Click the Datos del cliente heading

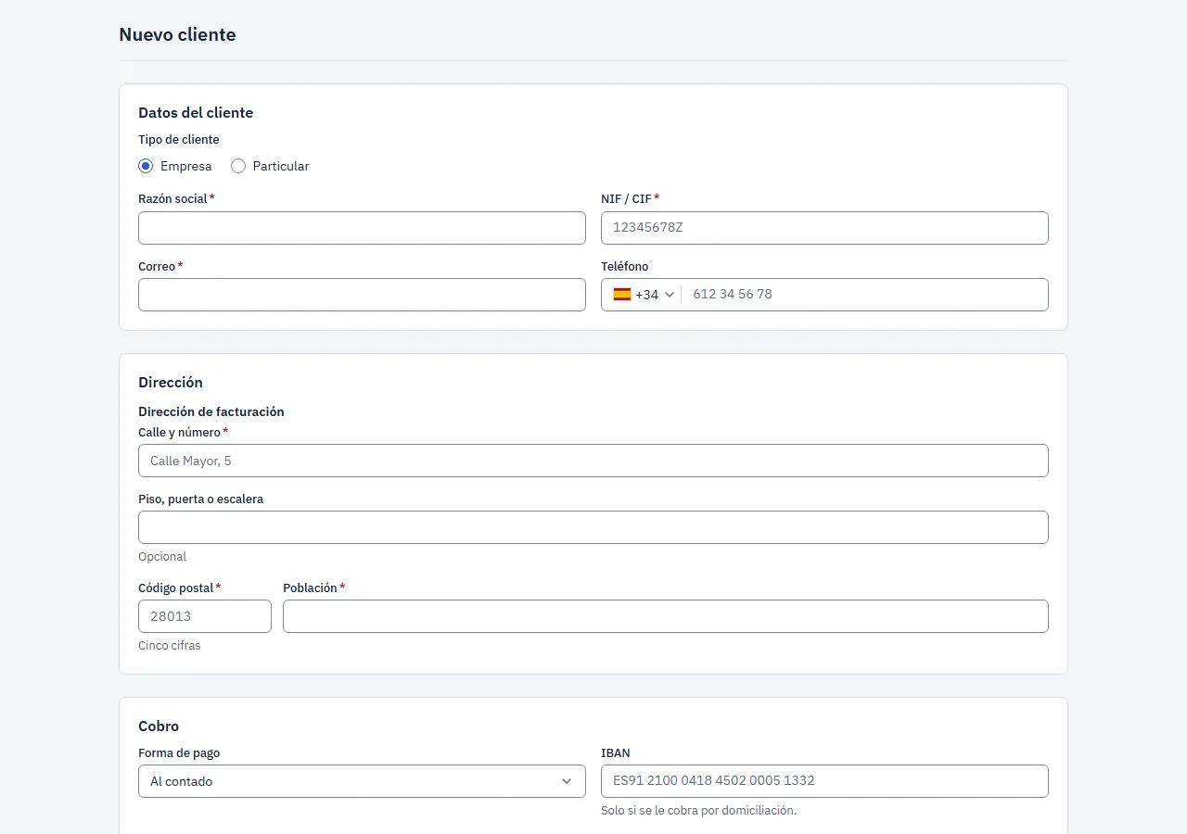196,113
